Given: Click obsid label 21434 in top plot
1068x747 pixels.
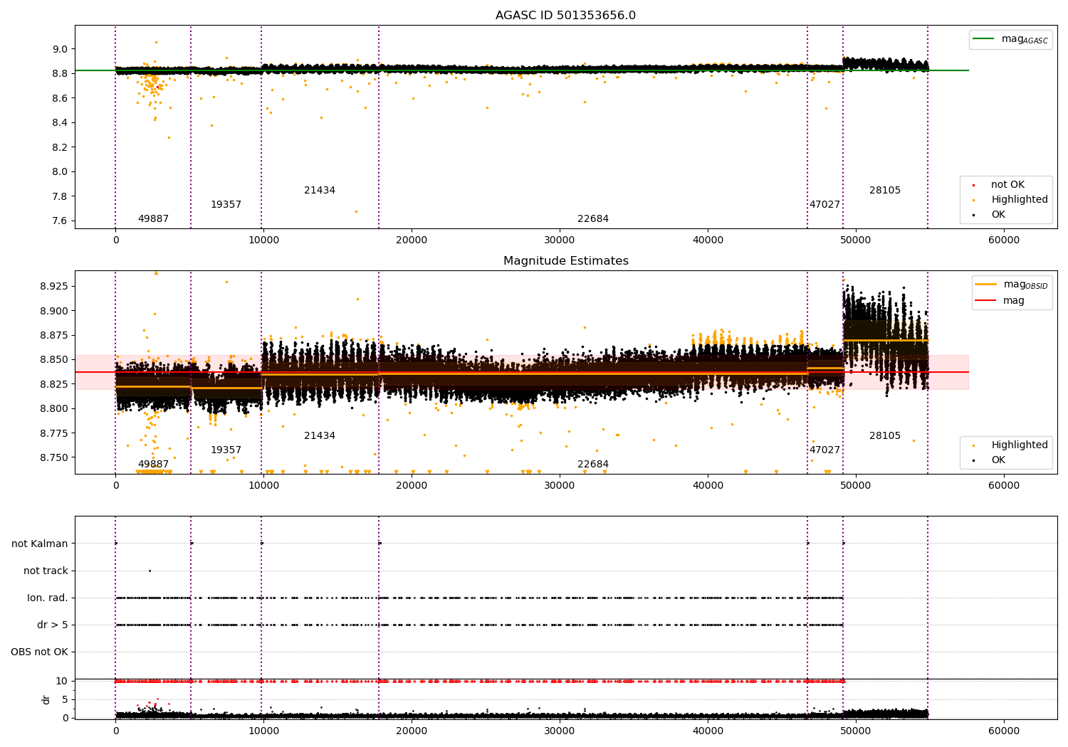Looking at the screenshot, I should (320, 190).
